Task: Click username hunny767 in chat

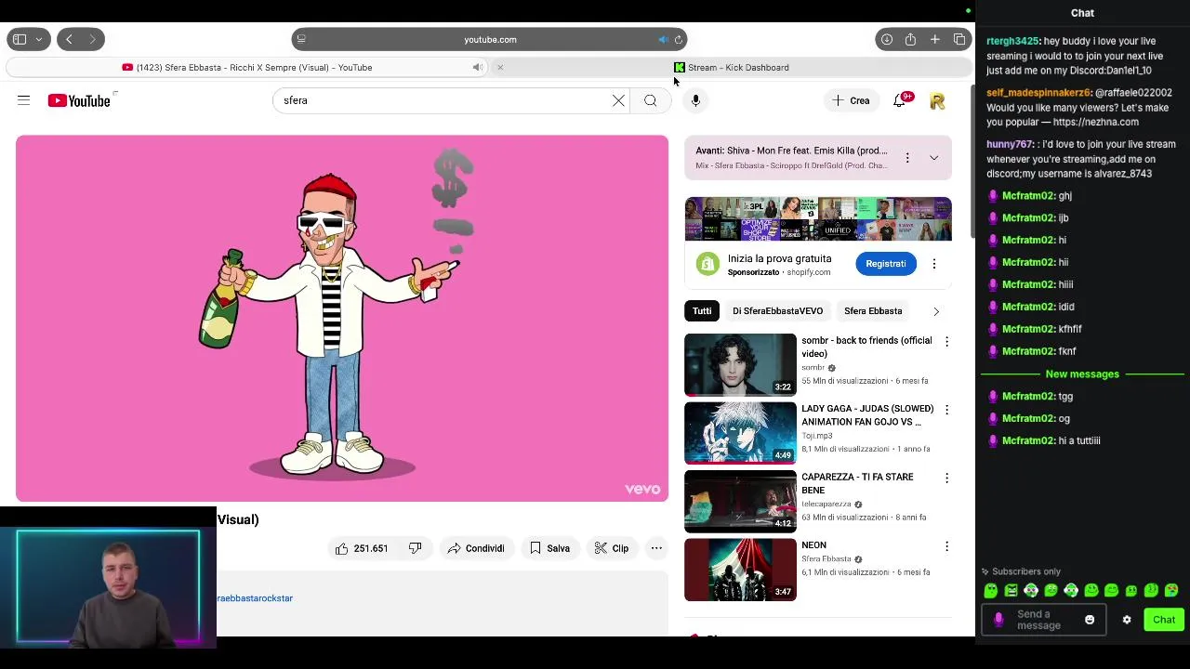Action: point(1010,144)
